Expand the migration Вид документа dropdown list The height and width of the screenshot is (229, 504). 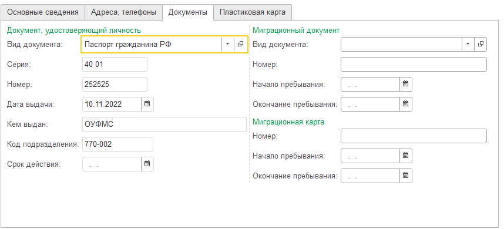pos(468,44)
